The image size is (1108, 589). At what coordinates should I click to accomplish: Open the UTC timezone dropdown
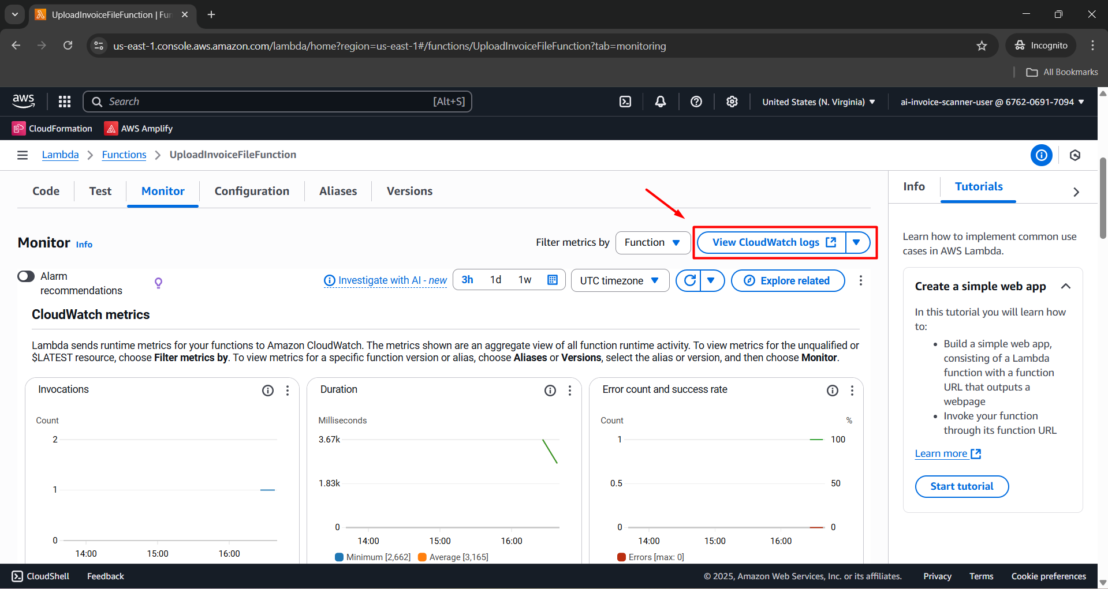620,280
